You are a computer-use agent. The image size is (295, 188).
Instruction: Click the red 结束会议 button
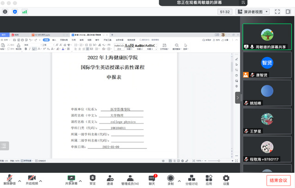coord(279,180)
